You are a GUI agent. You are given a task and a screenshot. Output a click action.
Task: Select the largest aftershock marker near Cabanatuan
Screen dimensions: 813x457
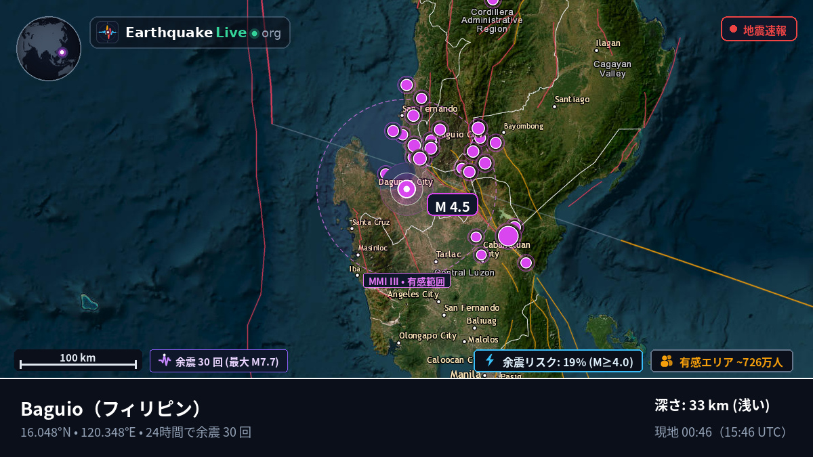tap(508, 236)
